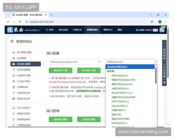
Task: Click the 文章暂存库 database icon
Action: [x=14, y=87]
